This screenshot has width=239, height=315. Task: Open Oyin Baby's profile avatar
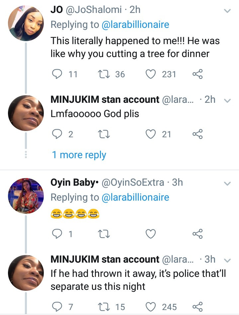(26, 196)
